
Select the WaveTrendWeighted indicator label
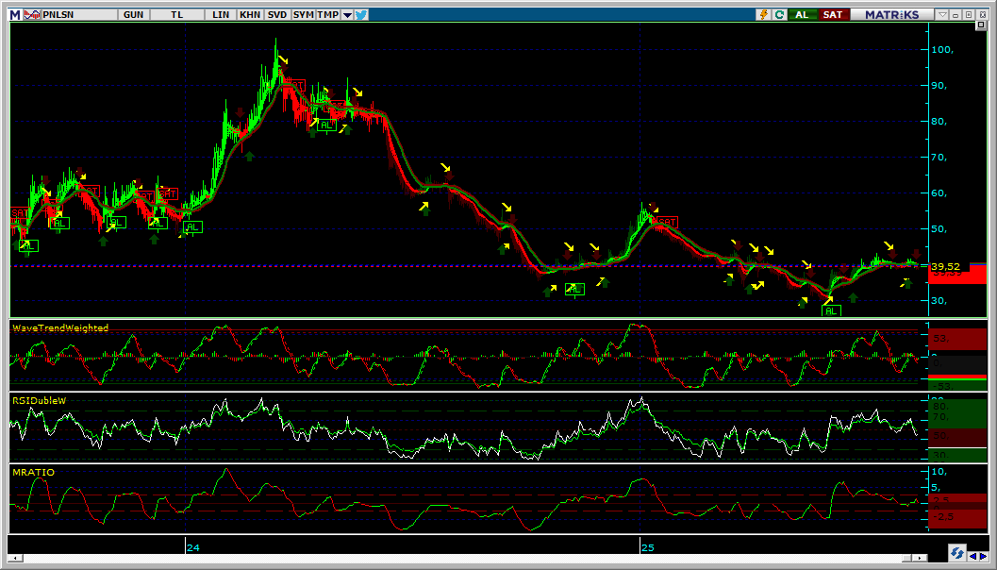pos(60,327)
